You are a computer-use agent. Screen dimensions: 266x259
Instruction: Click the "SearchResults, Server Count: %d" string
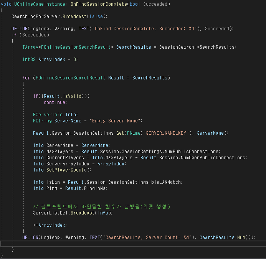tap(147, 237)
